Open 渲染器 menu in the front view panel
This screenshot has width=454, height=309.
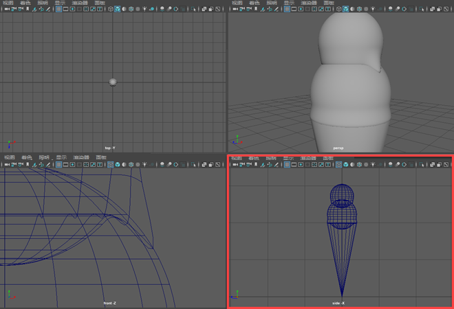coord(81,157)
